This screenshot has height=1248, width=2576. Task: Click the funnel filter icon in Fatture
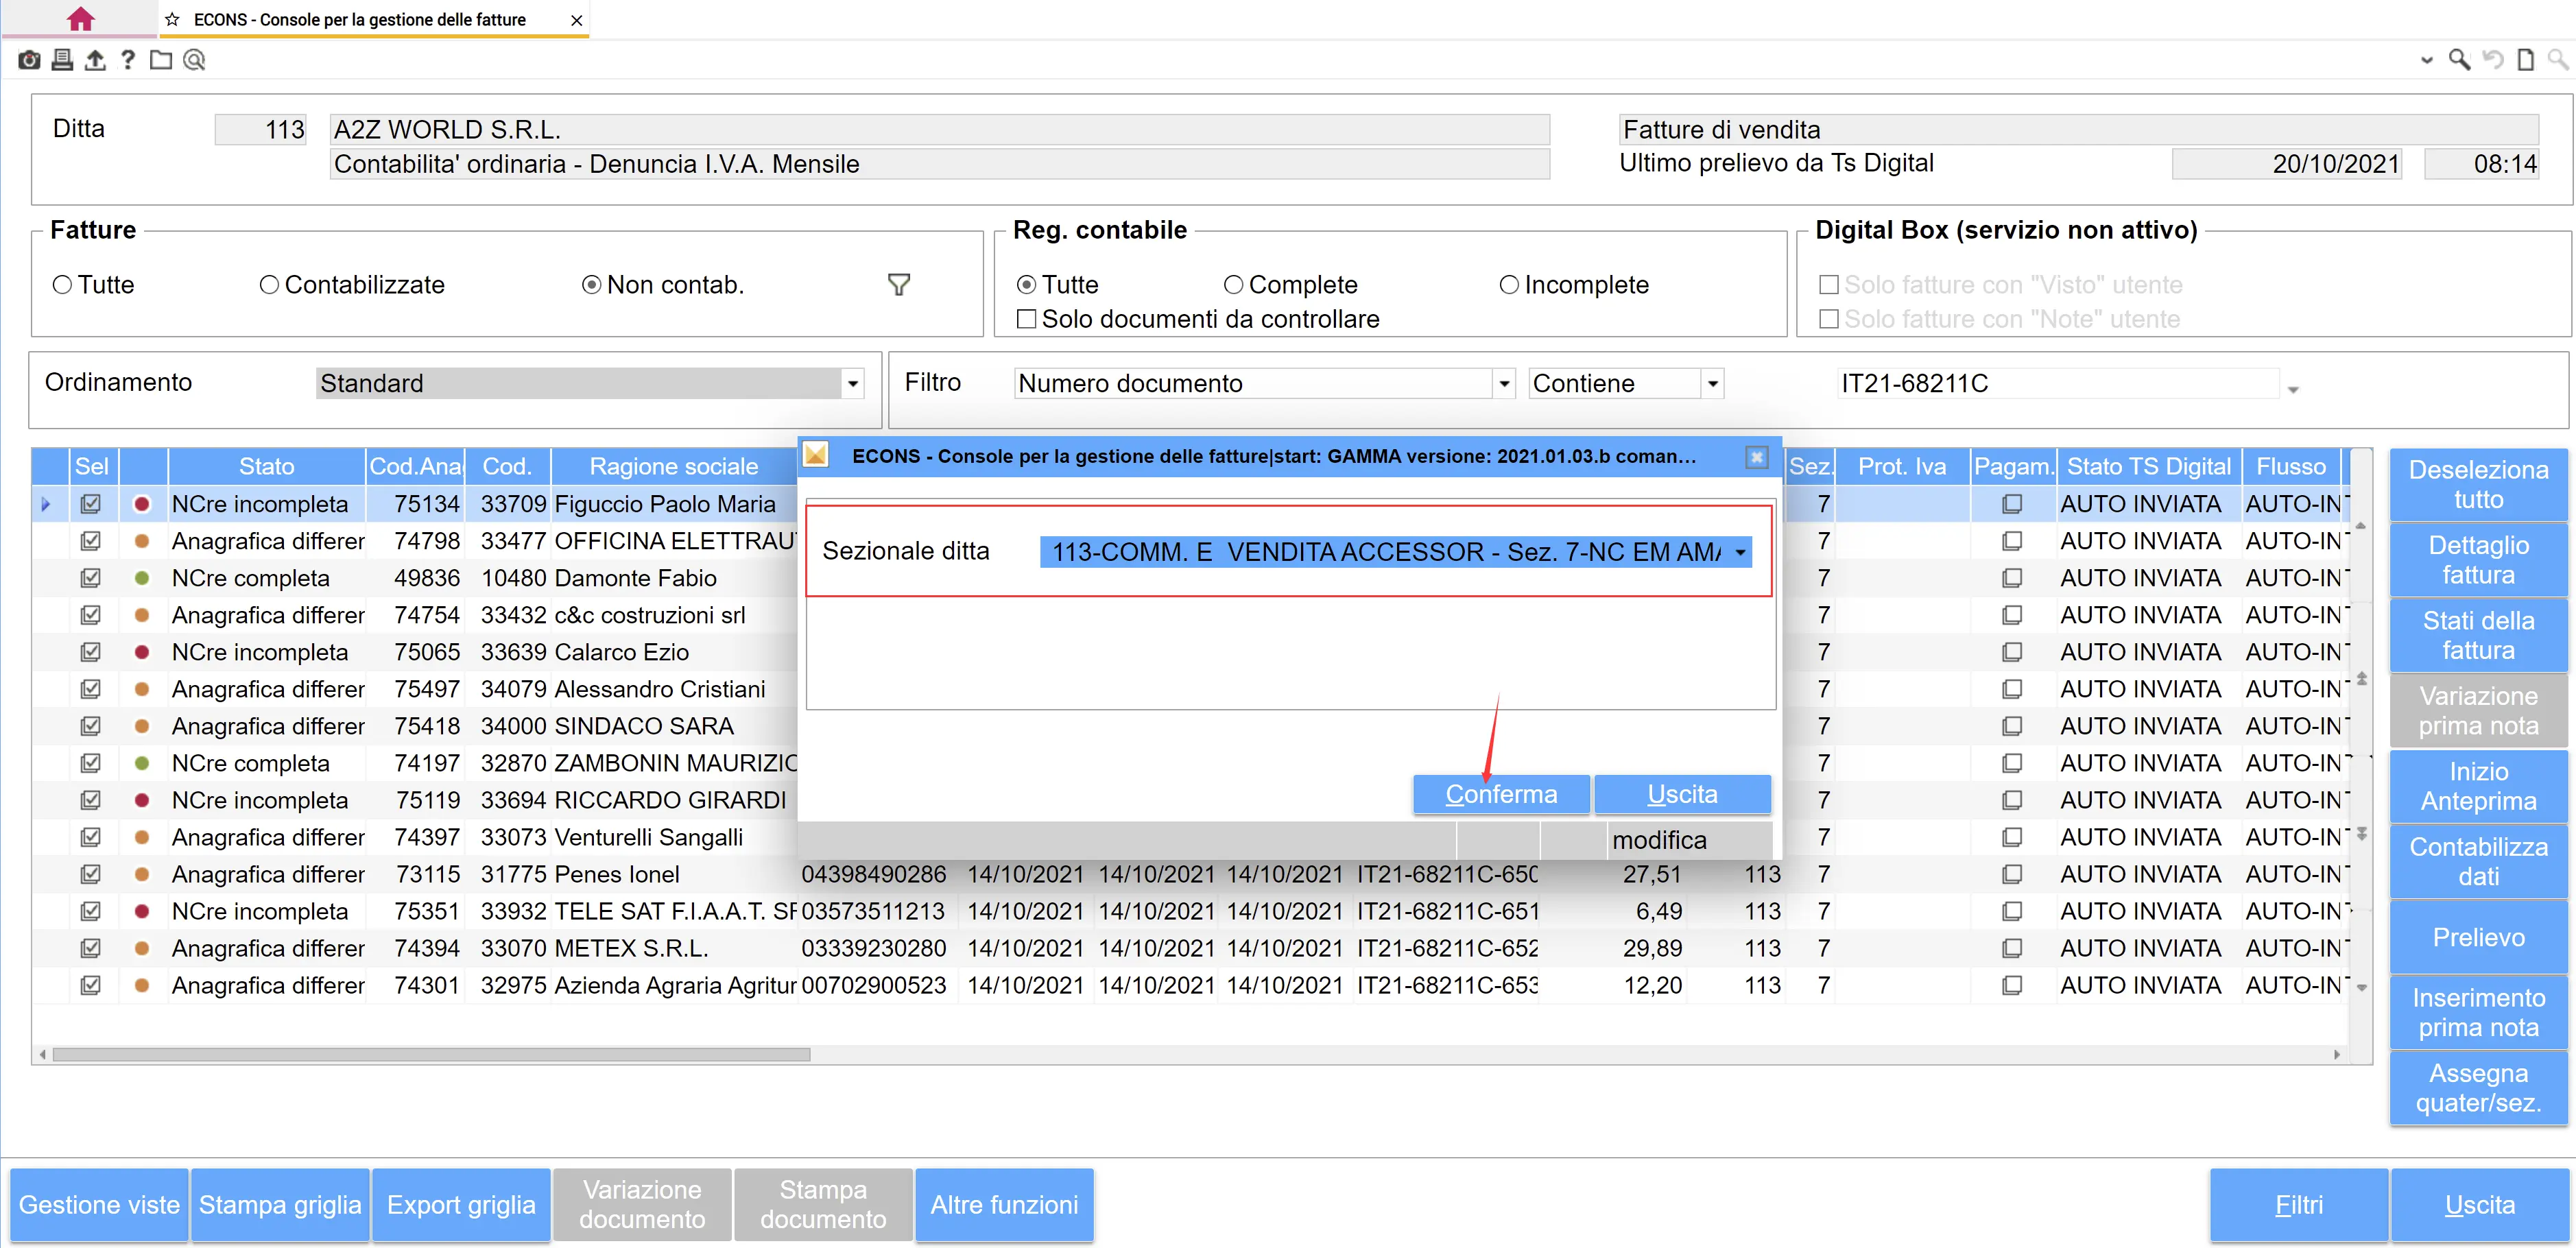tap(898, 285)
